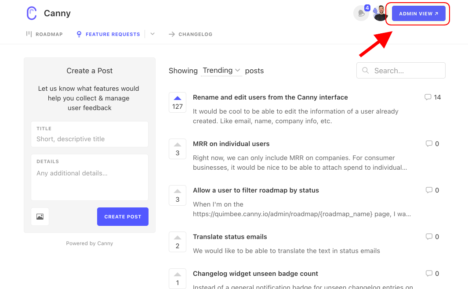Upvote Allow a user to filter roadmap post

(178, 196)
